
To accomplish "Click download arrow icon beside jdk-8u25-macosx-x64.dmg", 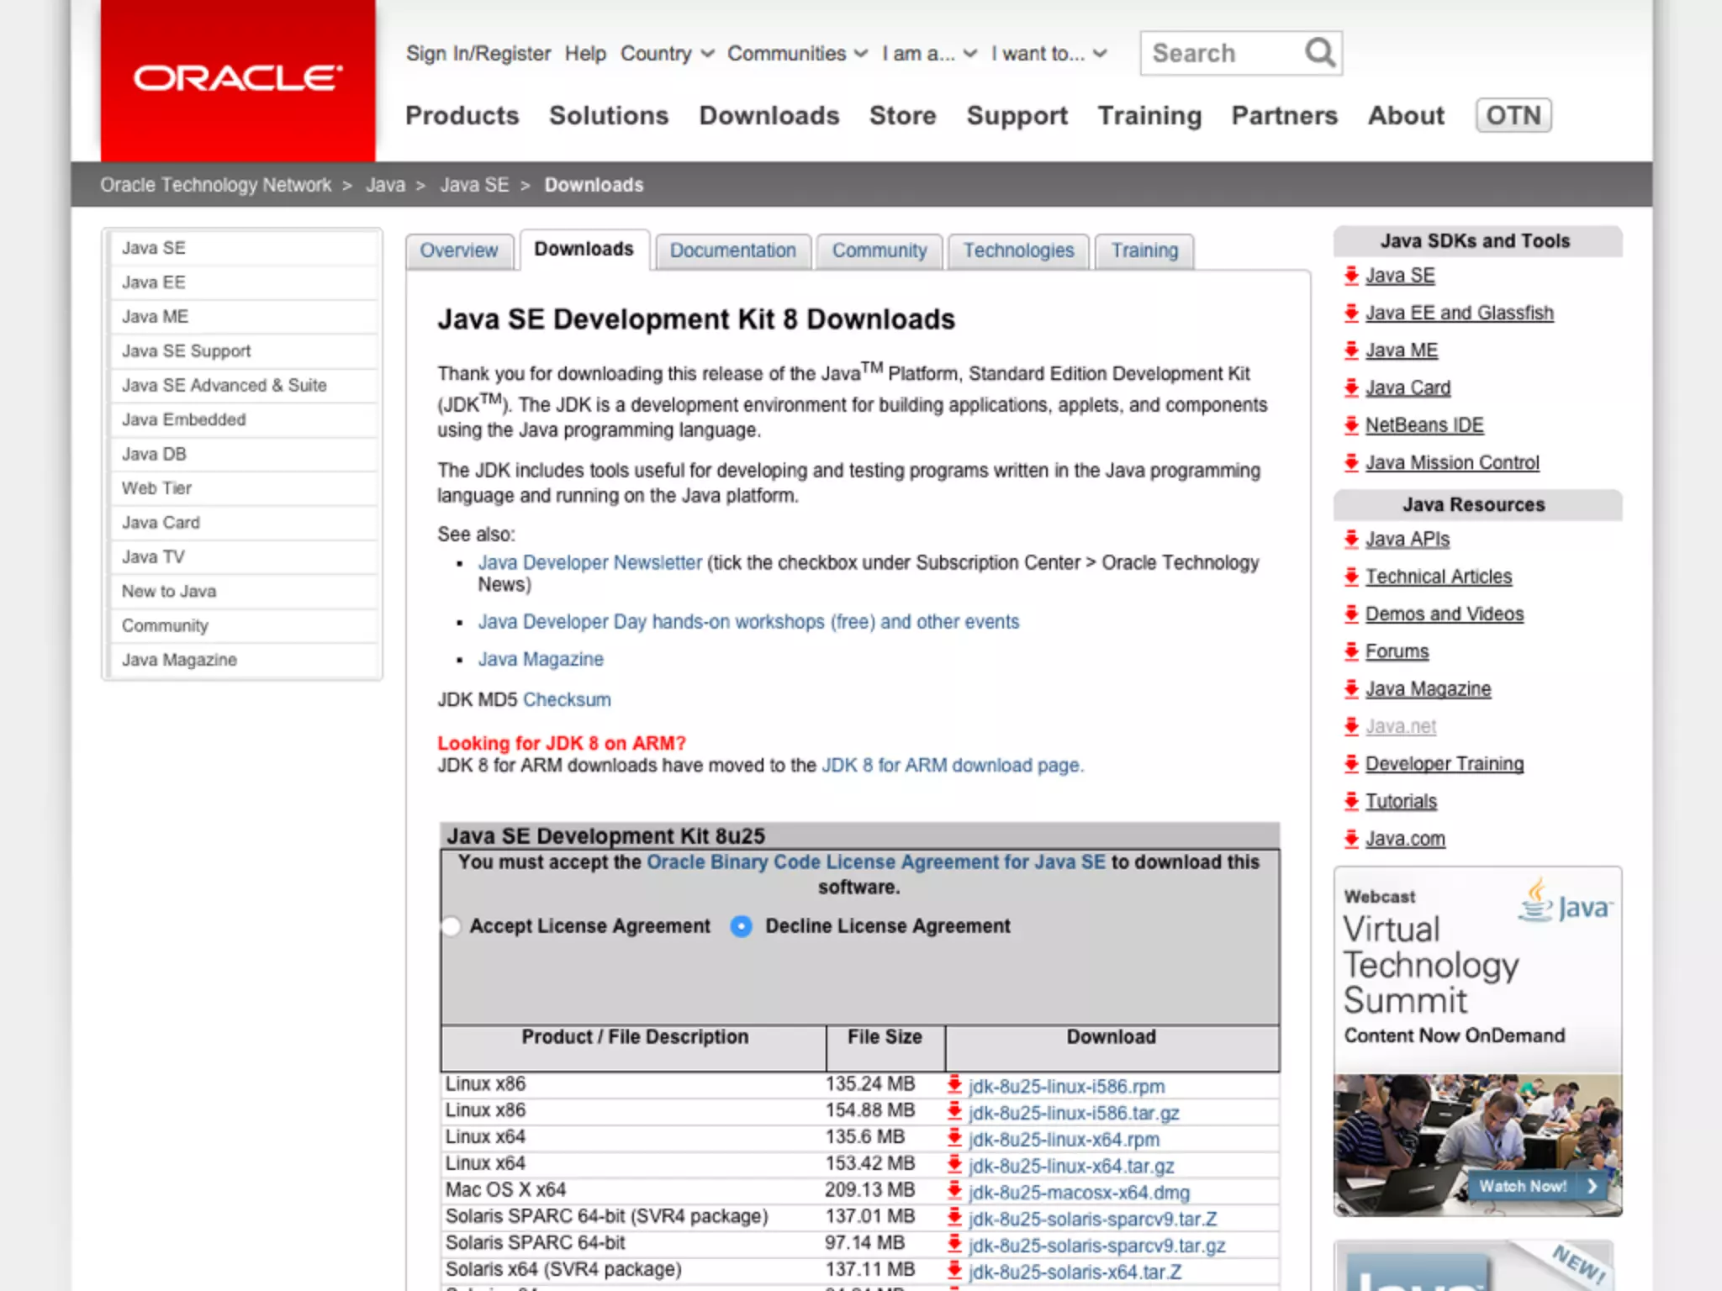I will click(954, 1191).
